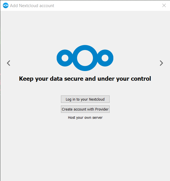The image size is (170, 181).
Task: Go to the previous slide with left chevron
Action: tap(8, 63)
